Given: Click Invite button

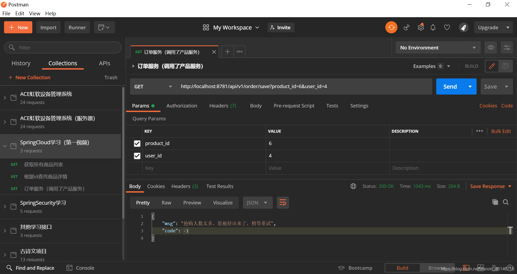Looking at the screenshot, I should pos(281,27).
